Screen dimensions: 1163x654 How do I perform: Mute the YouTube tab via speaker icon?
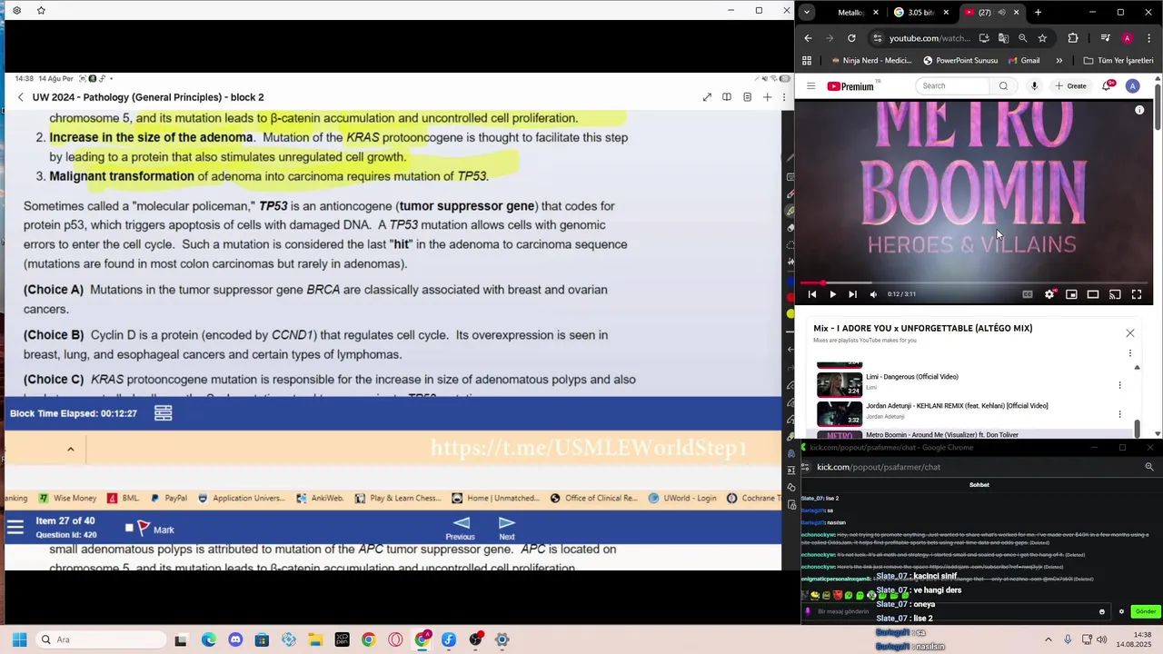[1001, 13]
